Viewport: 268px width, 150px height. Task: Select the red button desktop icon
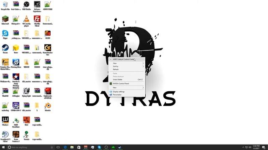(47, 91)
